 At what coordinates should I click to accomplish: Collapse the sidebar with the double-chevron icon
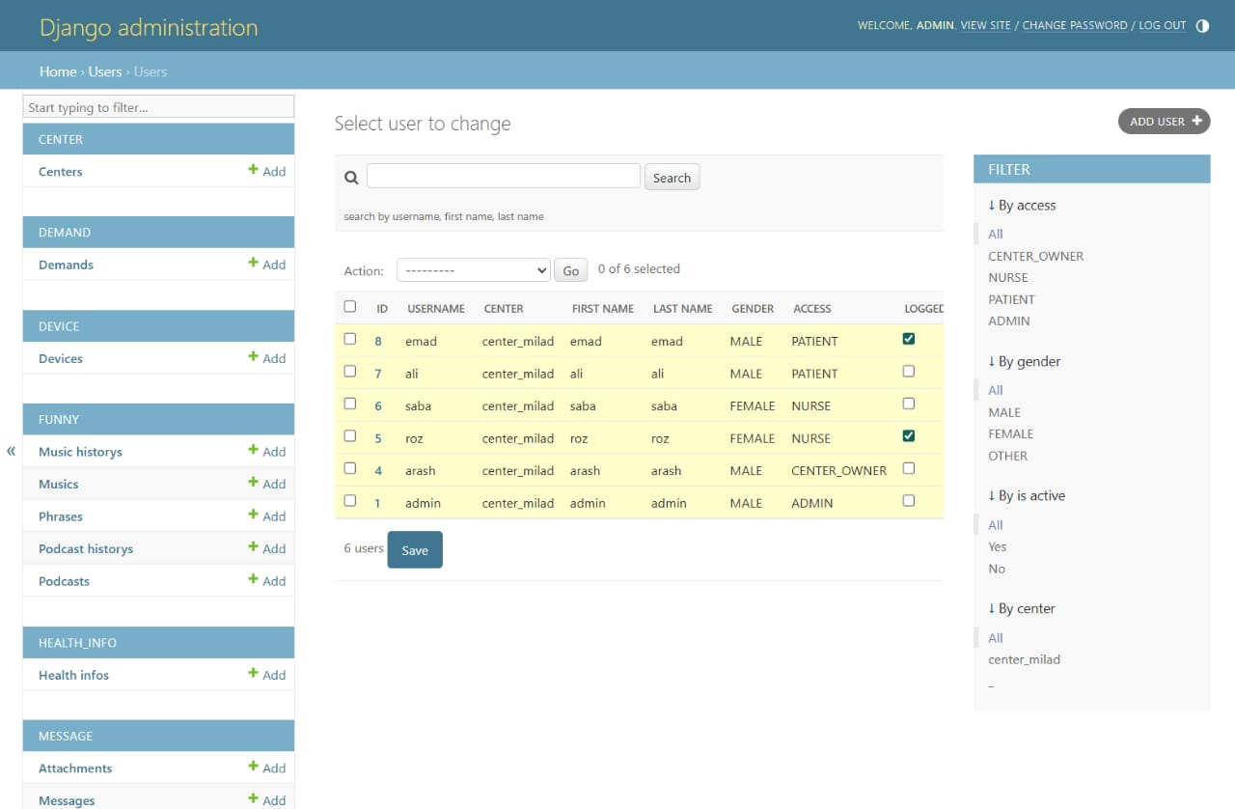click(12, 451)
